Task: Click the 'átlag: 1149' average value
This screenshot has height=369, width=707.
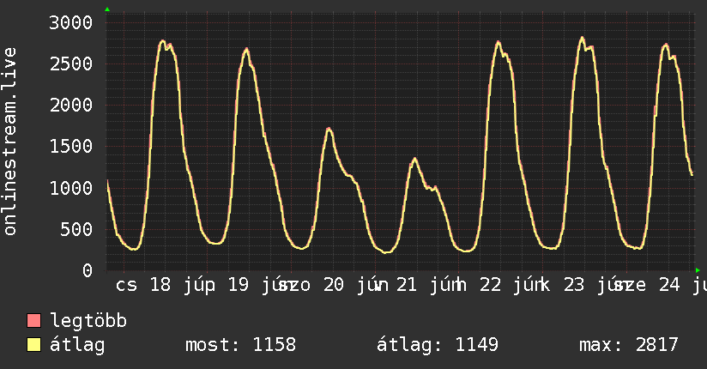Action: coord(438,345)
